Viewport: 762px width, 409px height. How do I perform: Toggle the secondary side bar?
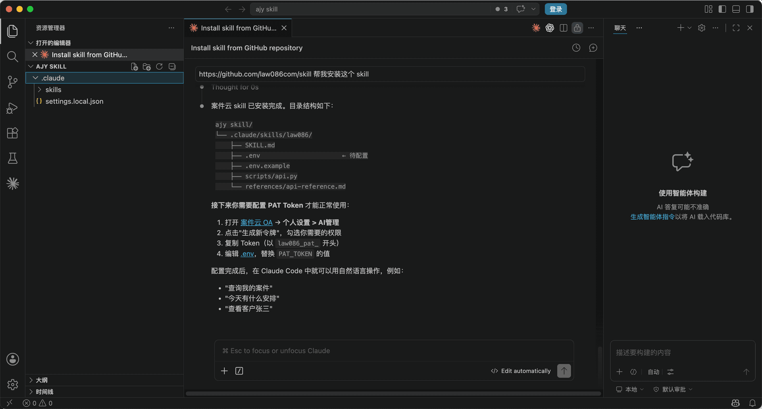tap(750, 9)
